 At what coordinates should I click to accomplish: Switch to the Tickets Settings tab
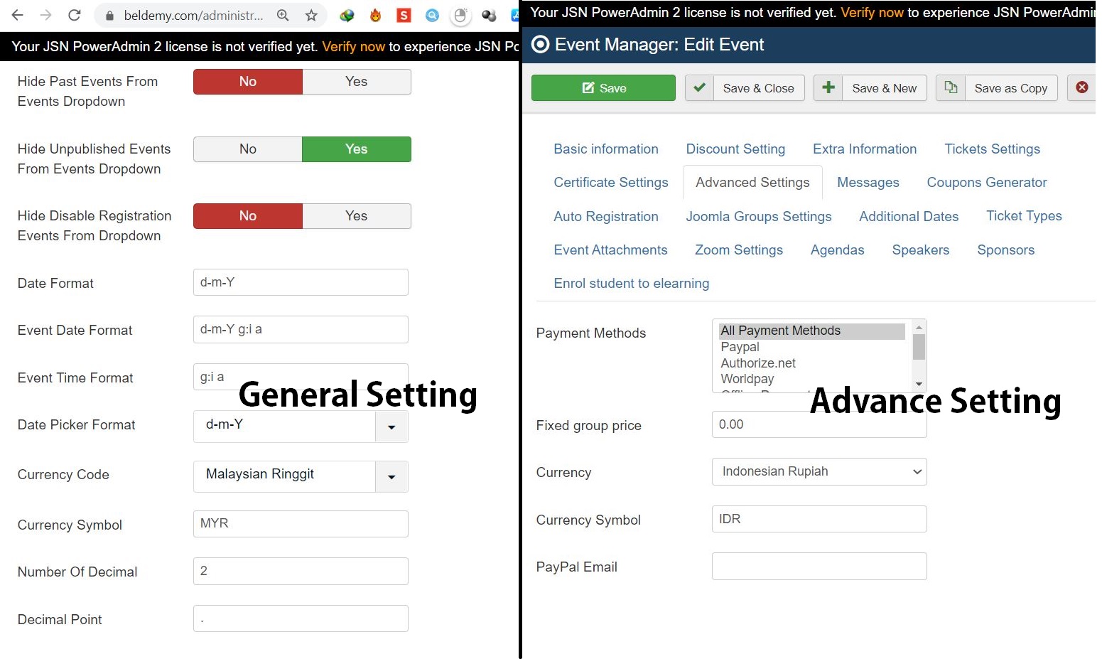[992, 149]
